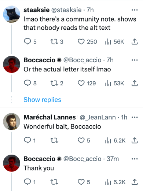Open Maréchal Lannes profile name
The height and width of the screenshot is (192, 143).
[x=49, y=117]
